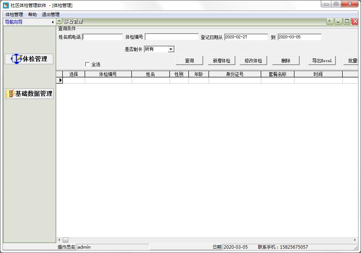Minimize the inner 体检管理 window

pyautogui.click(x=338, y=22)
